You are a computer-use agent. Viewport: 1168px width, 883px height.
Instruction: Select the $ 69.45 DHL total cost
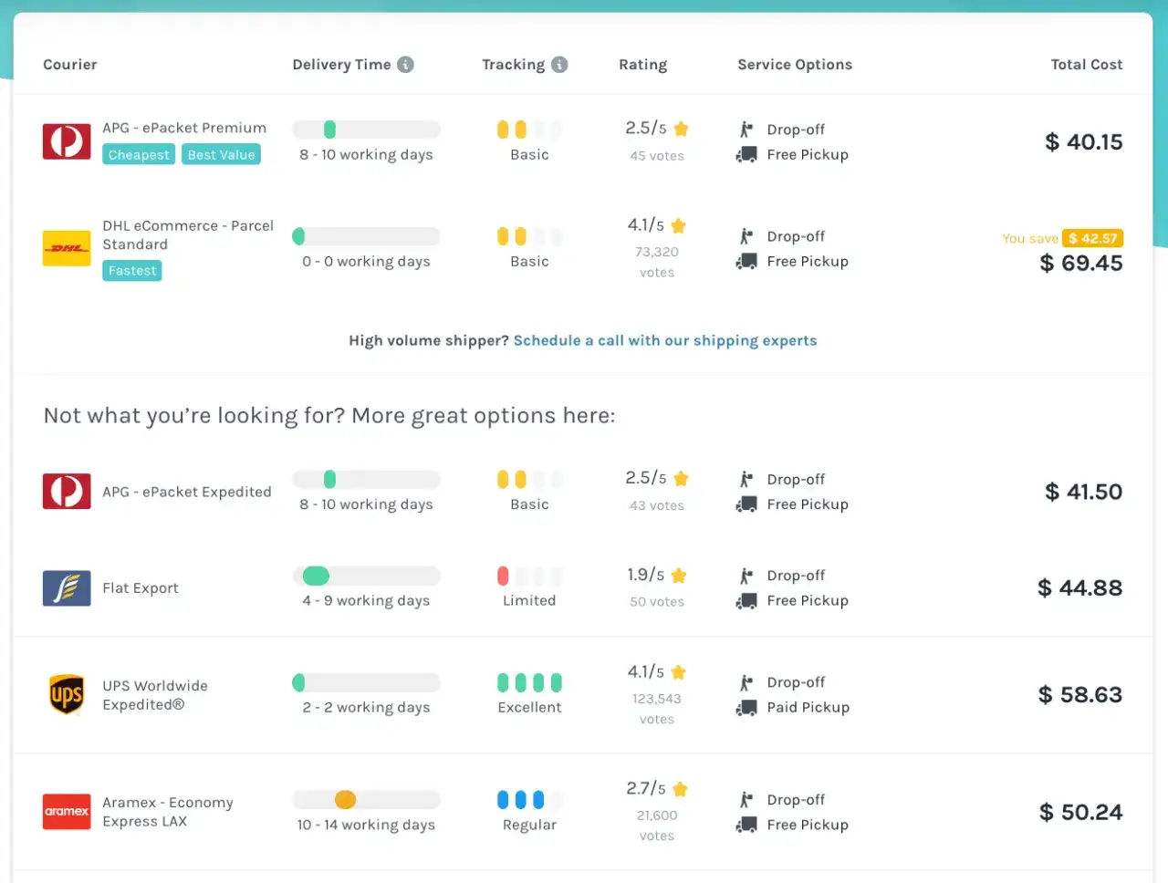[1081, 264]
